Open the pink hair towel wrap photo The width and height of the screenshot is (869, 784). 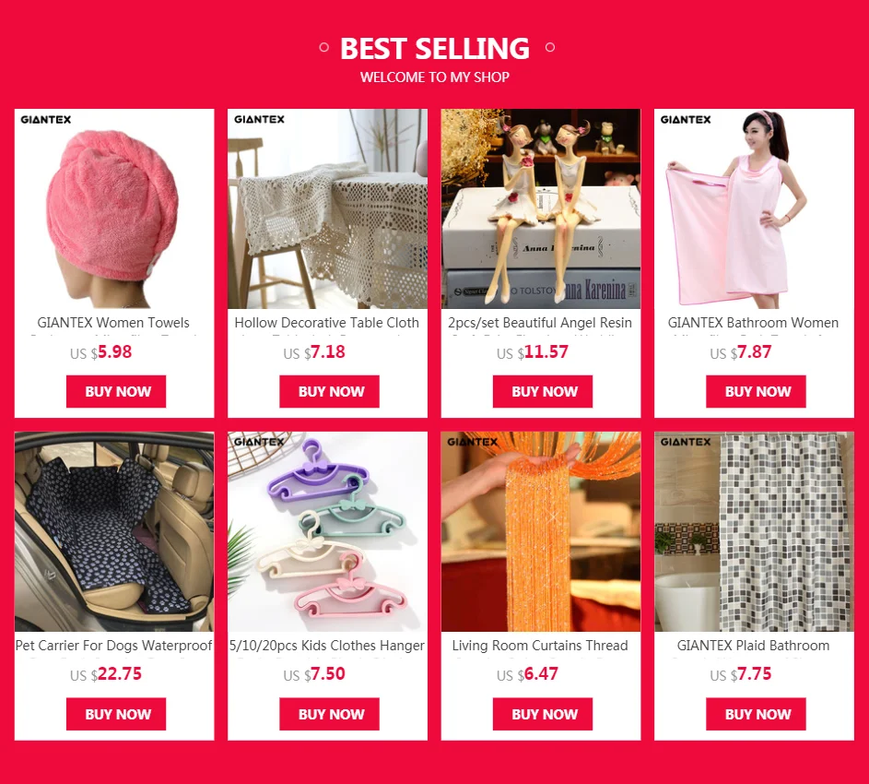pos(114,208)
